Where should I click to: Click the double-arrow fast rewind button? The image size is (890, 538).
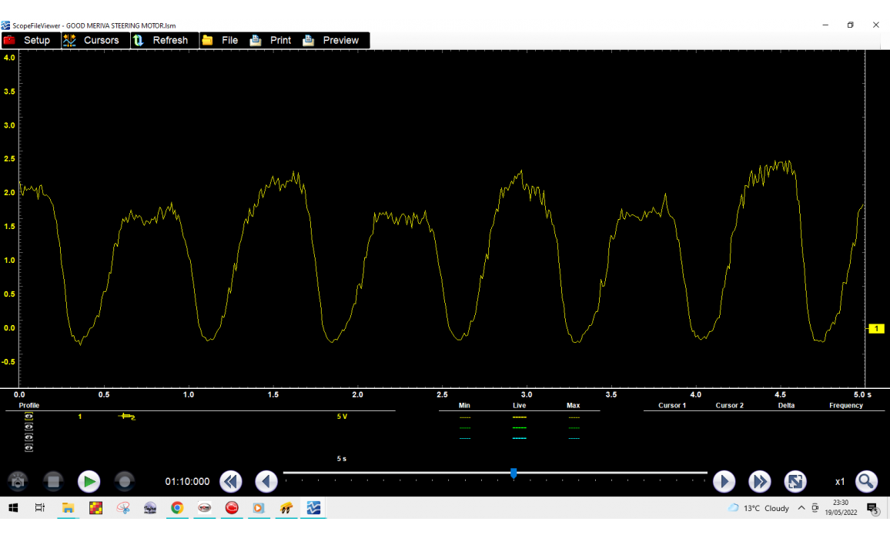coord(230,482)
